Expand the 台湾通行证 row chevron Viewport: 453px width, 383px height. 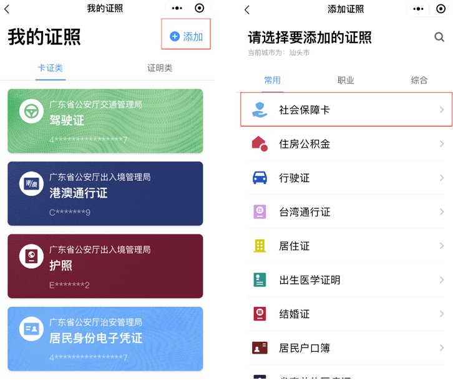coord(441,212)
